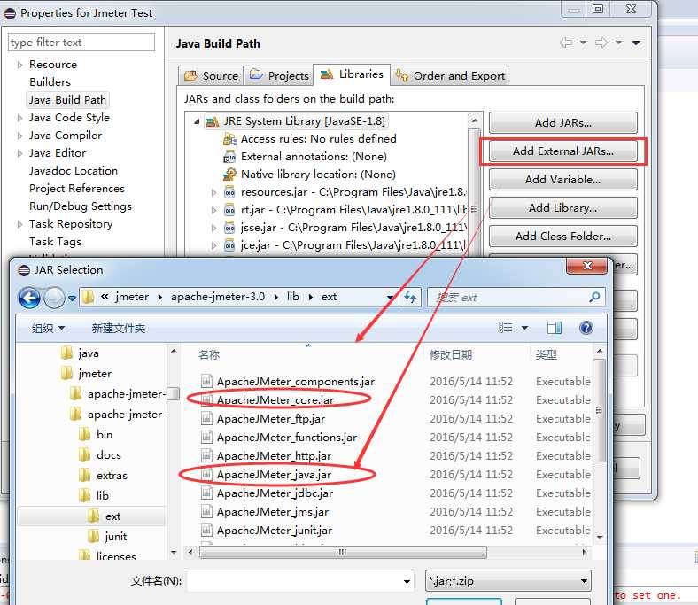Screen dimensions: 698x605
Task: Expand the jce.jar entry
Action: click(x=213, y=245)
